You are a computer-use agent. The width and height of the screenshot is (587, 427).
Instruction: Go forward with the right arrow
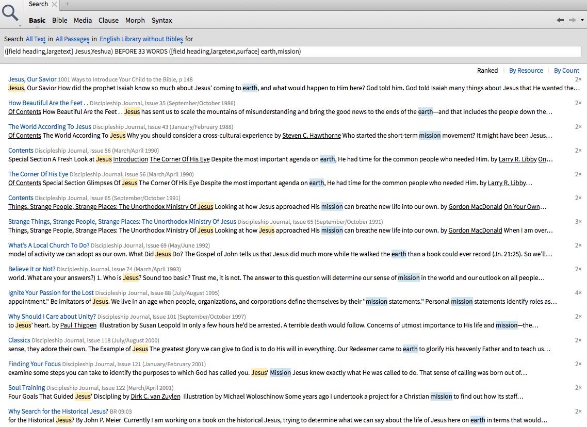[573, 20]
